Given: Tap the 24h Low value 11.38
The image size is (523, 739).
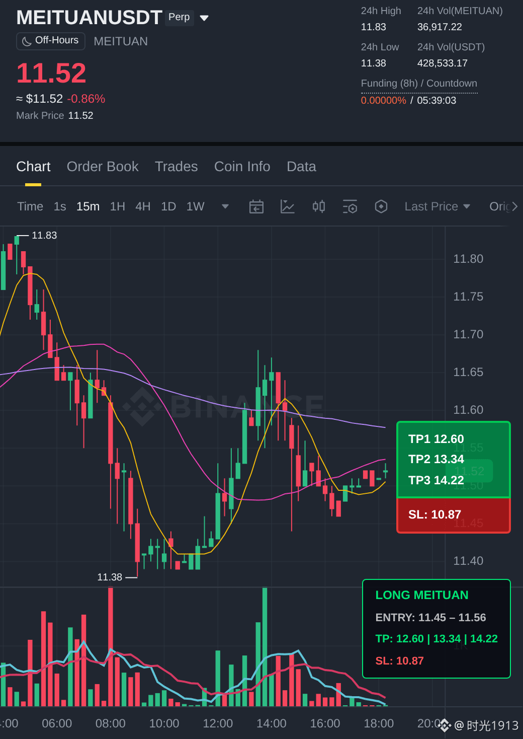Looking at the screenshot, I should pos(374,63).
